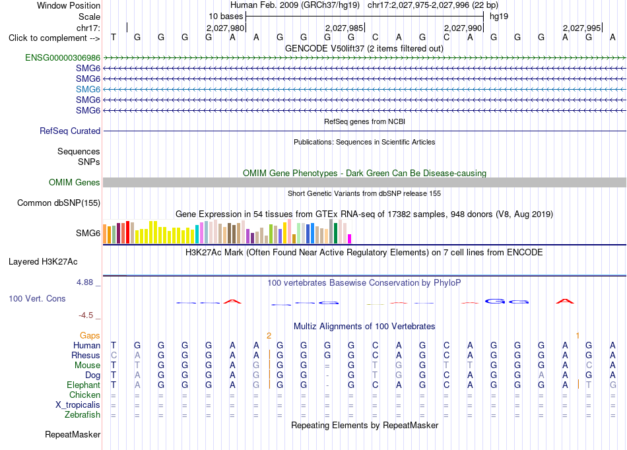627x450 pixels.
Task: Open 'Publications: Sequences in Scientific Articles' title
Action: point(364,142)
